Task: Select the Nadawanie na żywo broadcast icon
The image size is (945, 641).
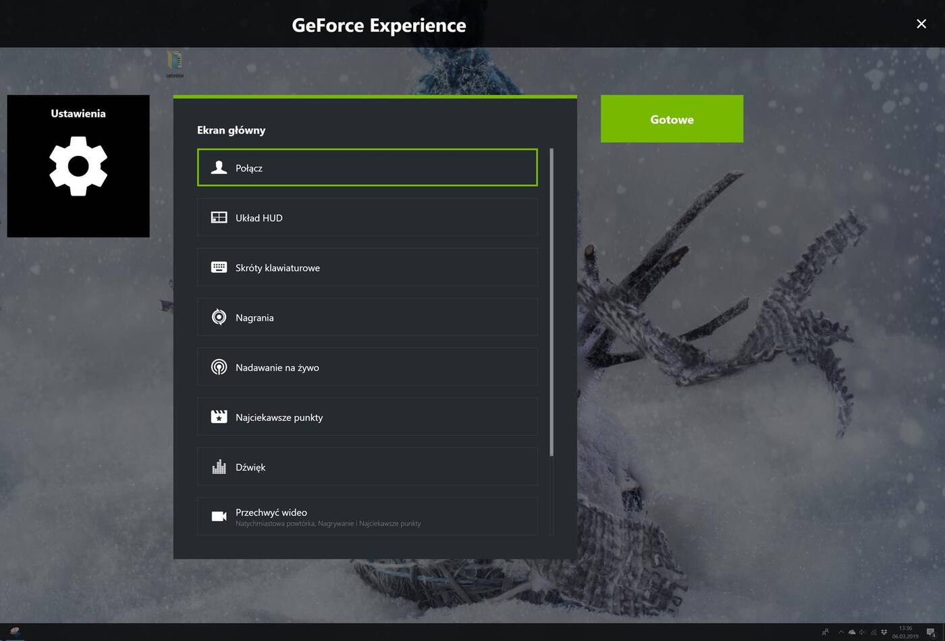Action: point(219,367)
